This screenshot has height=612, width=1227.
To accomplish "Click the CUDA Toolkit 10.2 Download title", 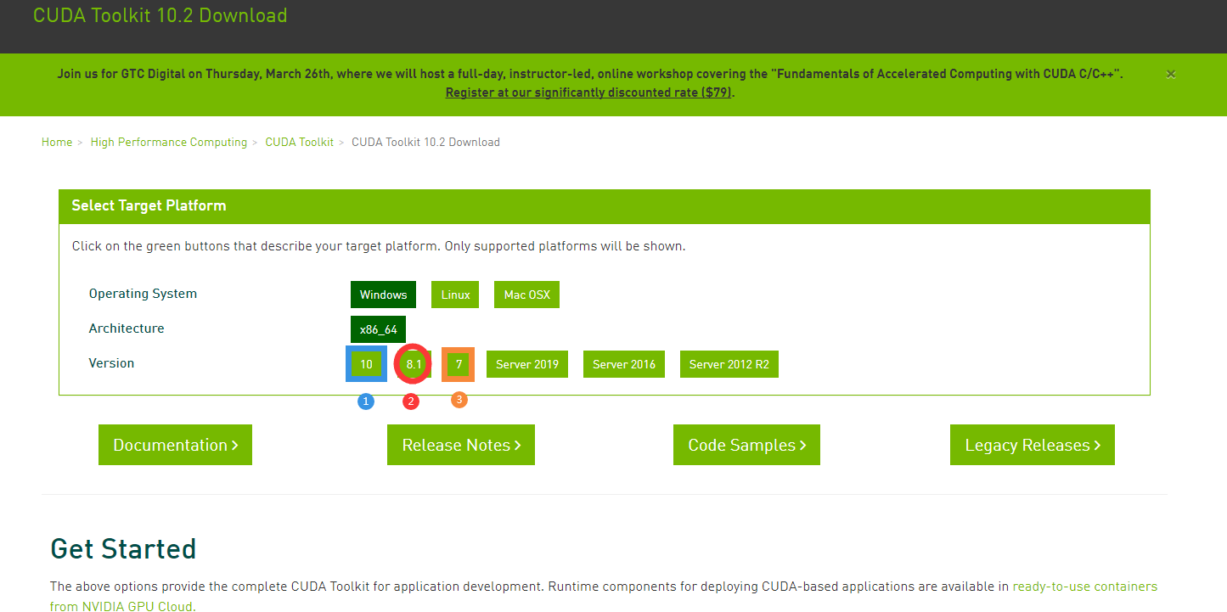I will coord(160,15).
